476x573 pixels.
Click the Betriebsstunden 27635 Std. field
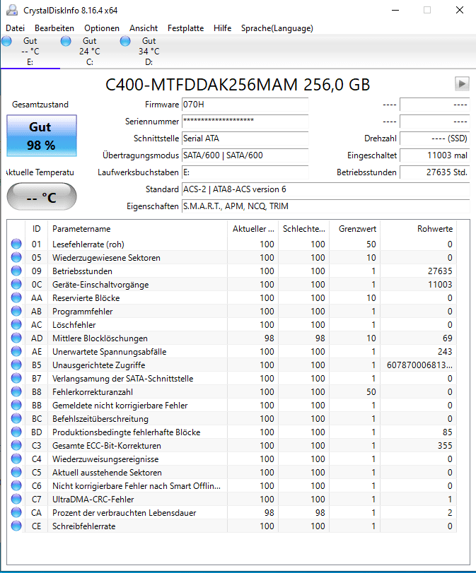[x=435, y=172]
